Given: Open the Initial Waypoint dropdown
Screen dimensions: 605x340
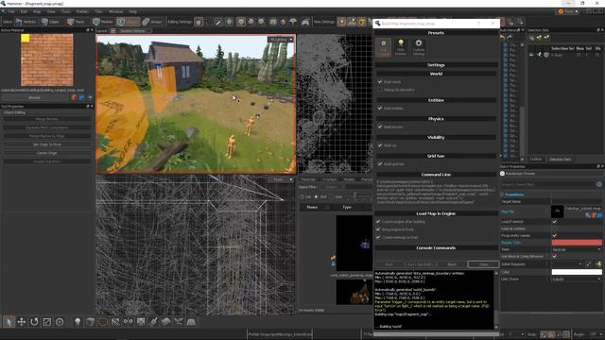Looking at the screenshot, I should point(567,264).
